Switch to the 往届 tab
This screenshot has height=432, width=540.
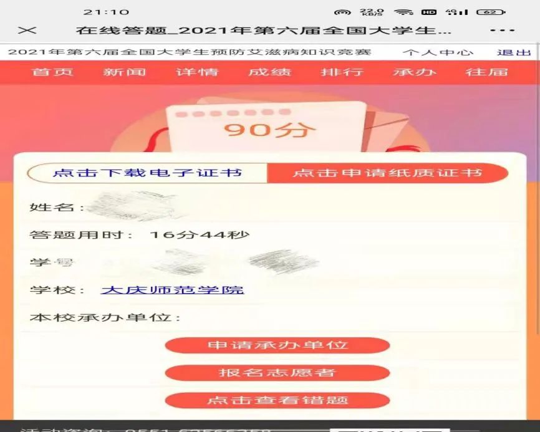coord(487,72)
